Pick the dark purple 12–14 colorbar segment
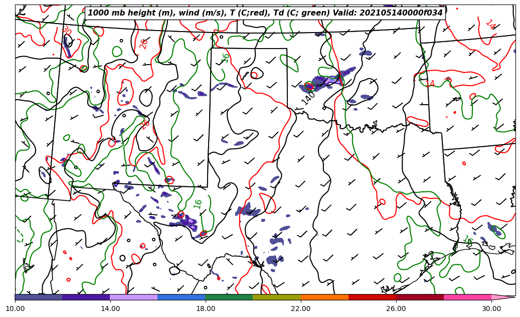This screenshot has width=520, height=317. pyautogui.click(x=86, y=297)
